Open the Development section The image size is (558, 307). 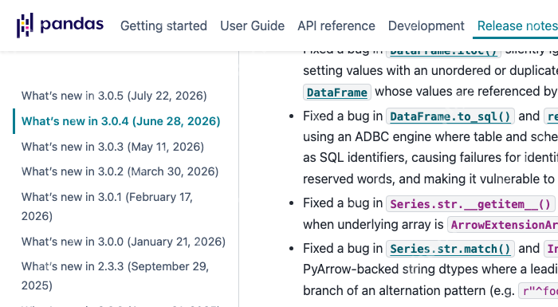[426, 26]
